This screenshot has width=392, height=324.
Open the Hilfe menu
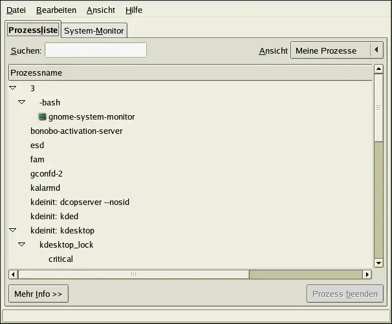coord(134,10)
